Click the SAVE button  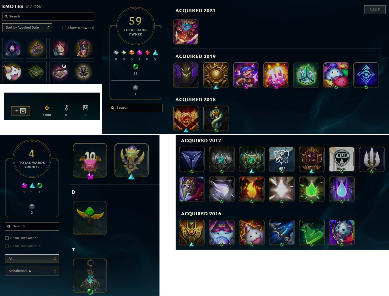tap(375, 10)
